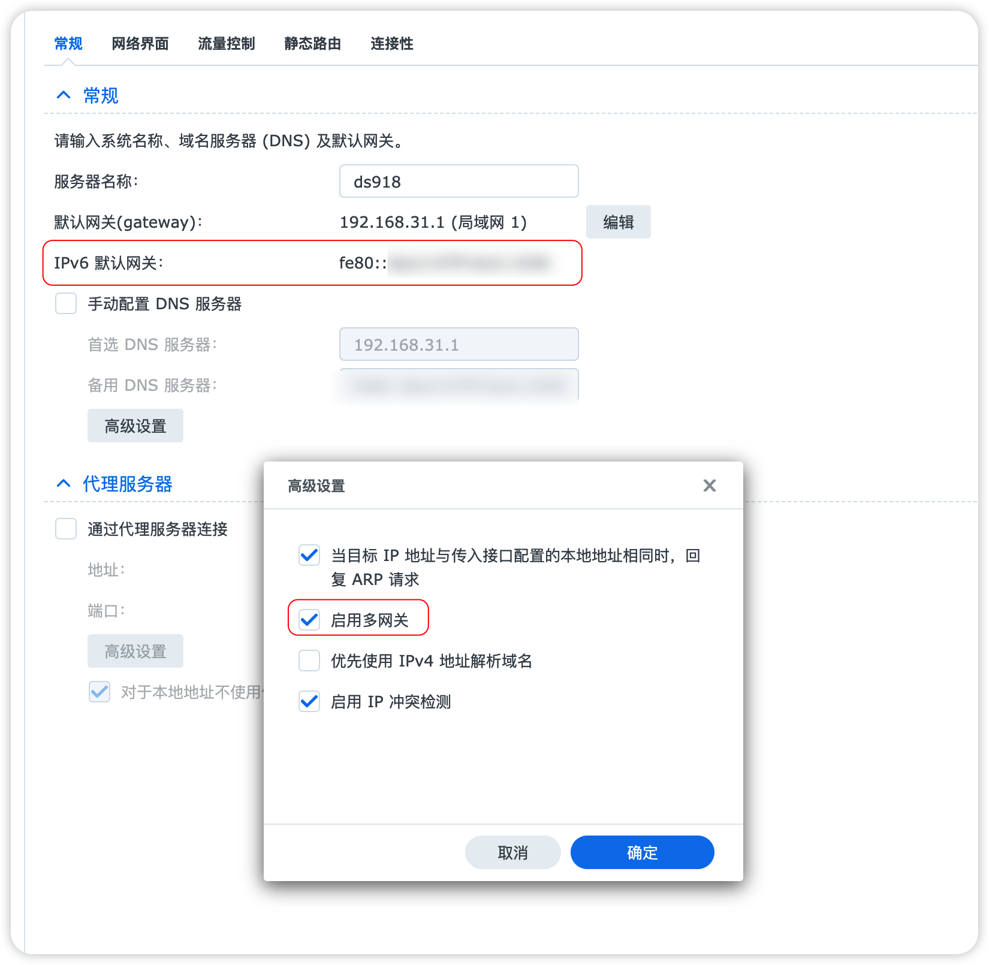Enable 优先使用 IPv4 地址解析域名
The image size is (989, 965).
(x=309, y=661)
